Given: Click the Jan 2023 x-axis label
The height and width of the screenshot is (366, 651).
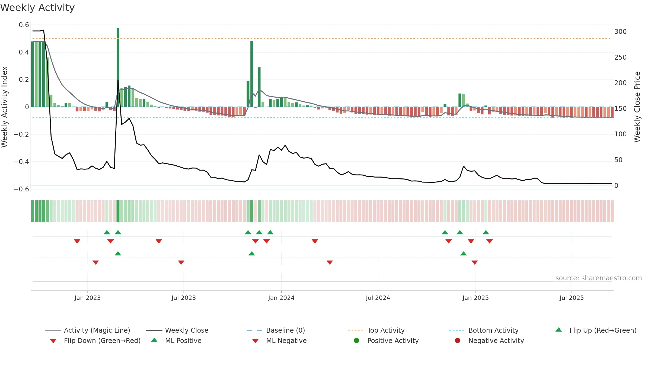Looking at the screenshot, I should point(88,298).
